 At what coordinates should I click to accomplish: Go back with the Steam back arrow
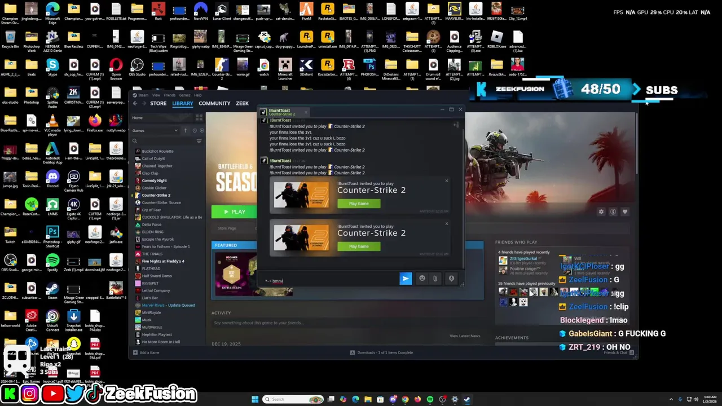135,103
